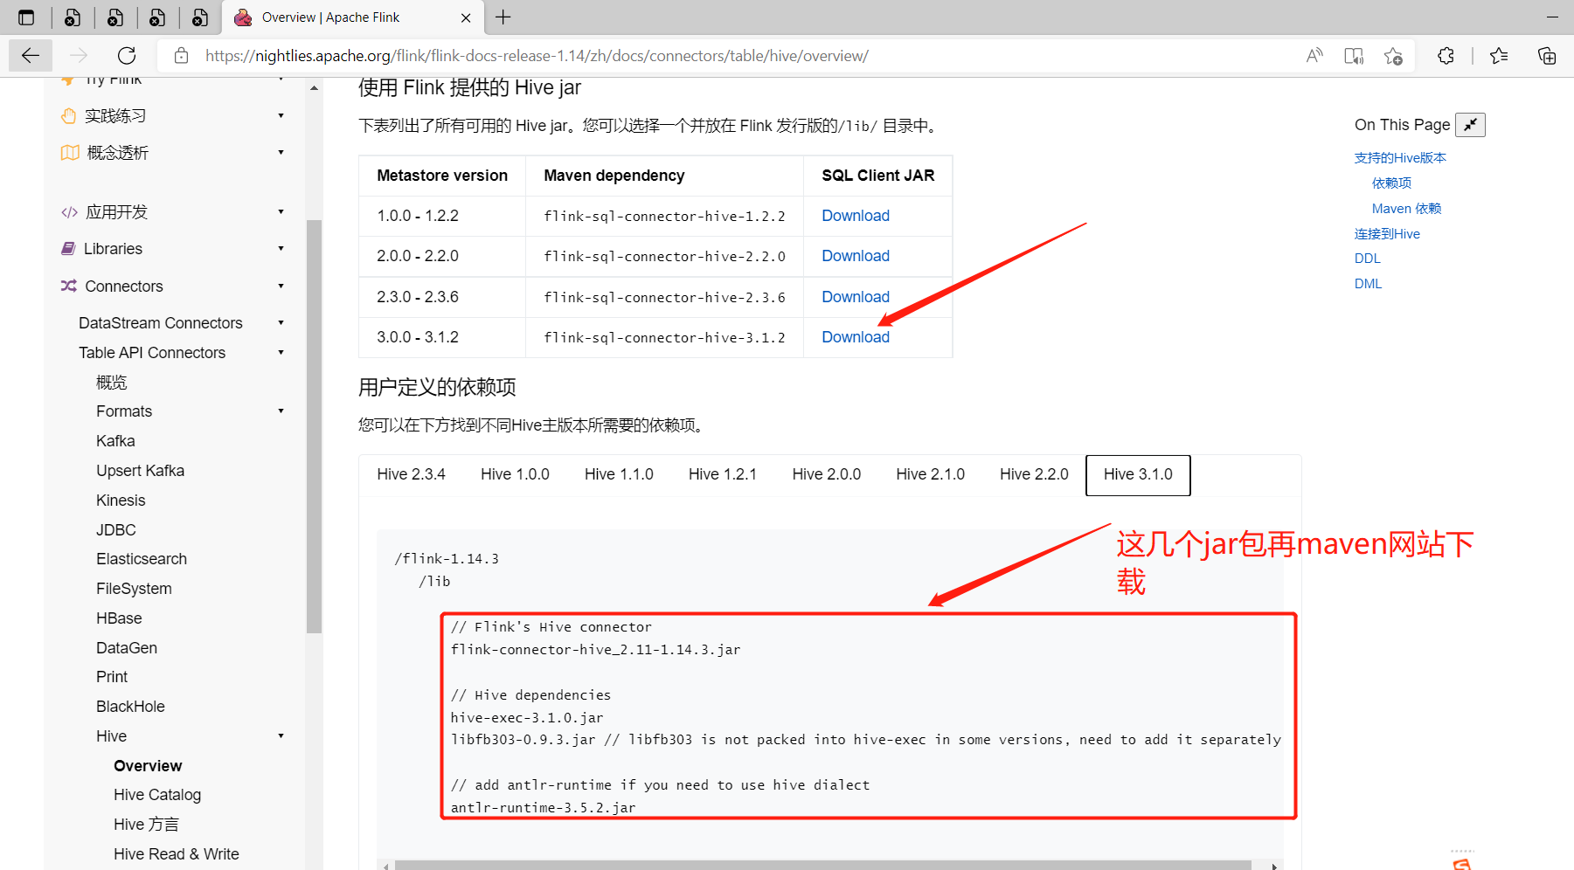The height and width of the screenshot is (870, 1574).
Task: Switch to the second pinned browser tab
Action: (x=115, y=17)
